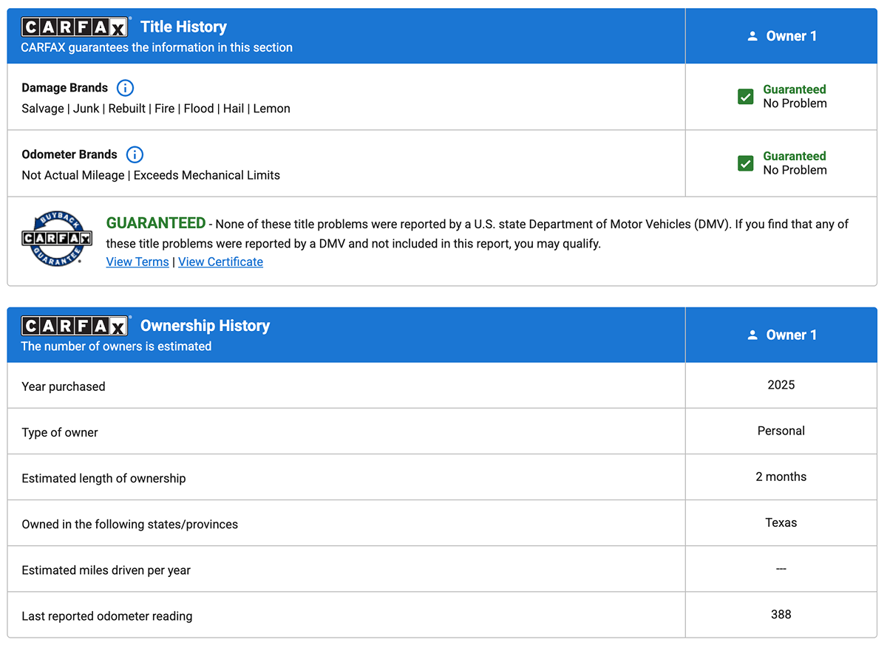The image size is (887, 645).
Task: Click the last odometer reading 388
Action: [x=781, y=614]
